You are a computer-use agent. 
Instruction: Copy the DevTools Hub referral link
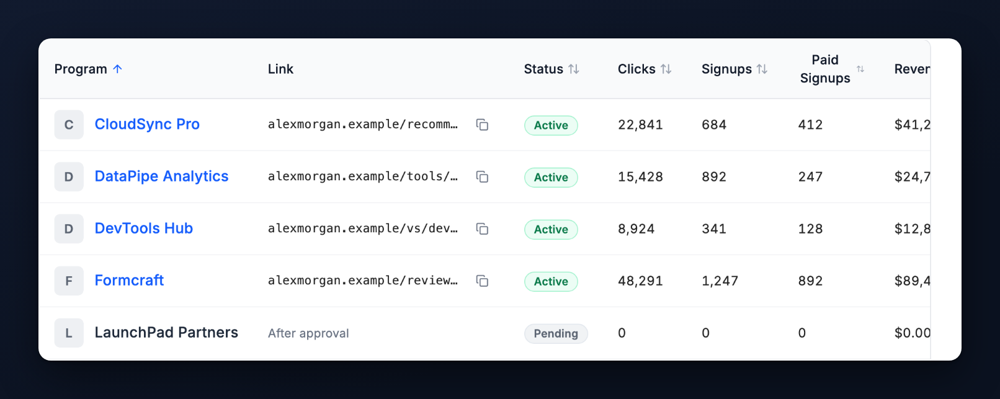(x=482, y=229)
